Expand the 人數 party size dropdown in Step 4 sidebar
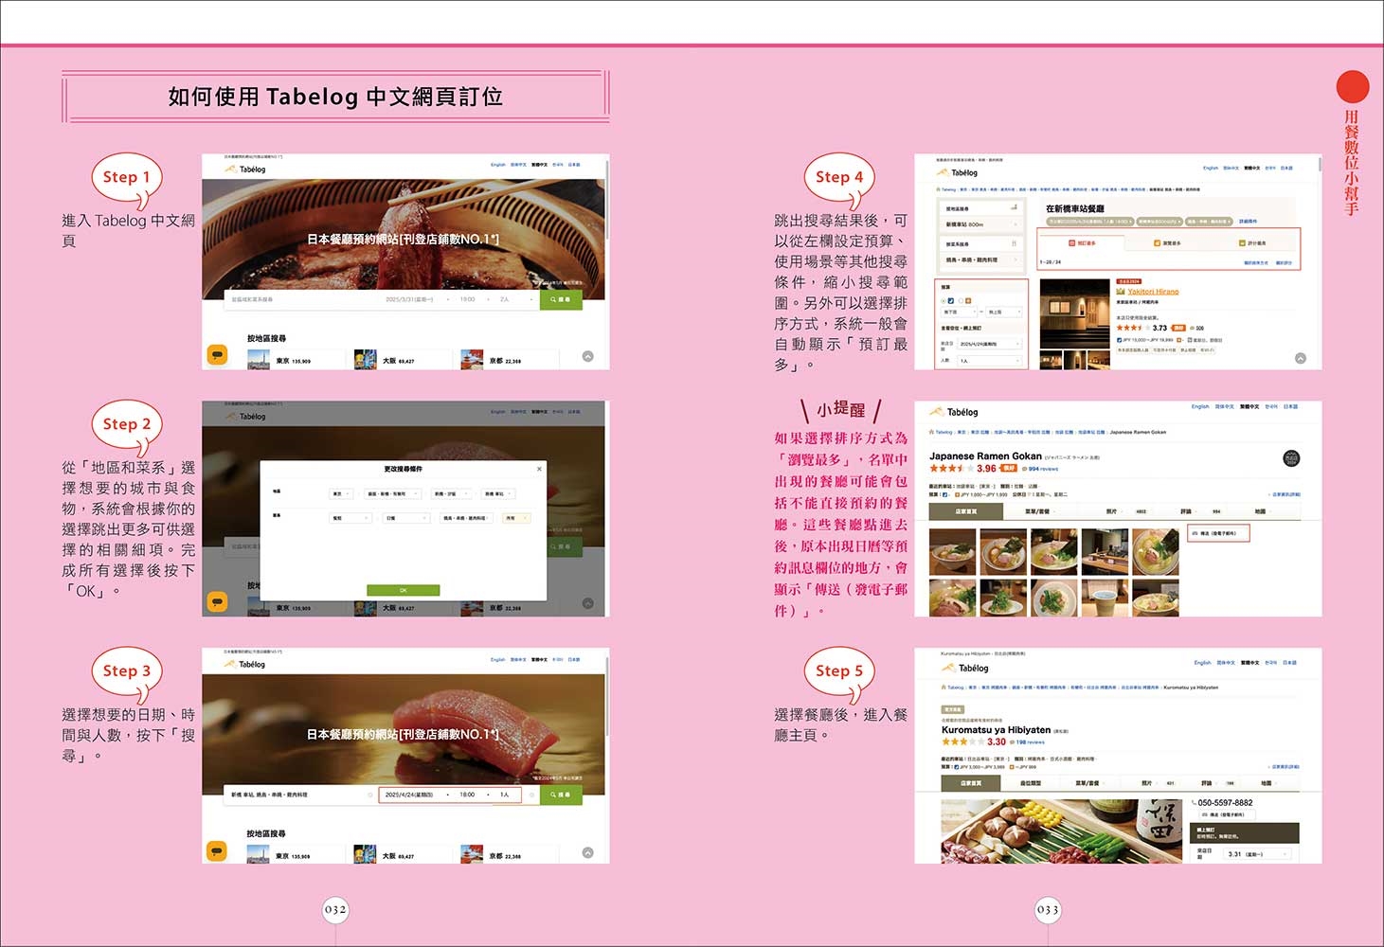 pyautogui.click(x=989, y=361)
